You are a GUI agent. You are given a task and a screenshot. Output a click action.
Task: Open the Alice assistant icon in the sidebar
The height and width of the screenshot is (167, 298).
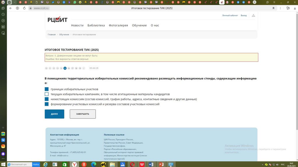pos(3,154)
